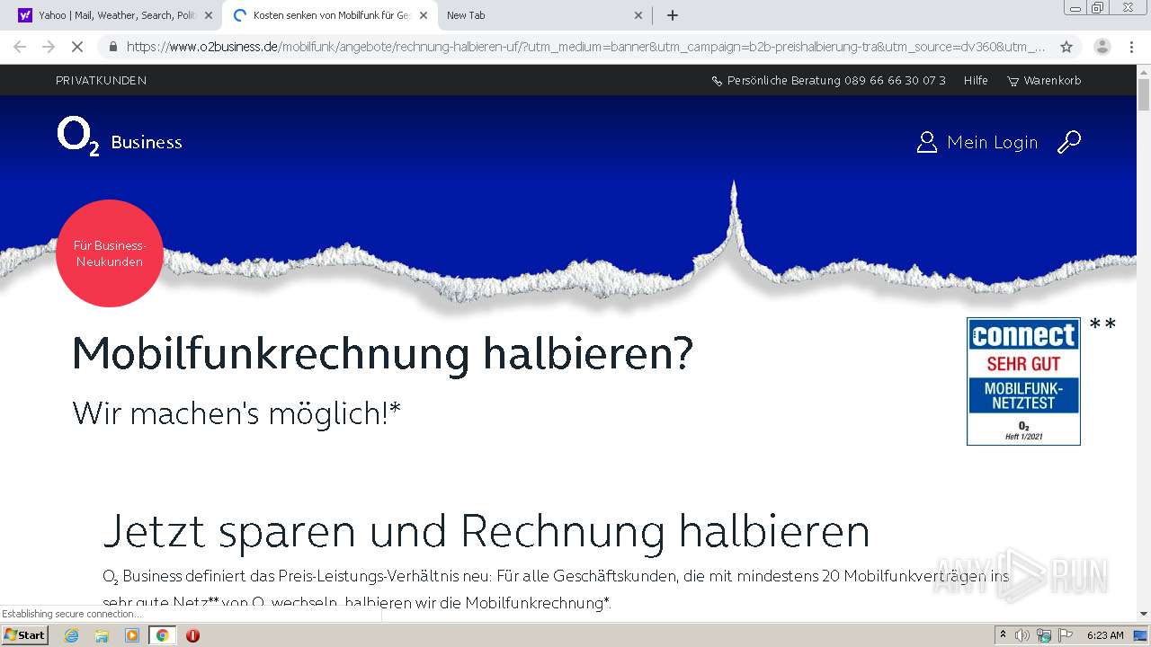The height and width of the screenshot is (647, 1151).
Task: Click the page vertical scrollbar
Action: pos(1144,341)
